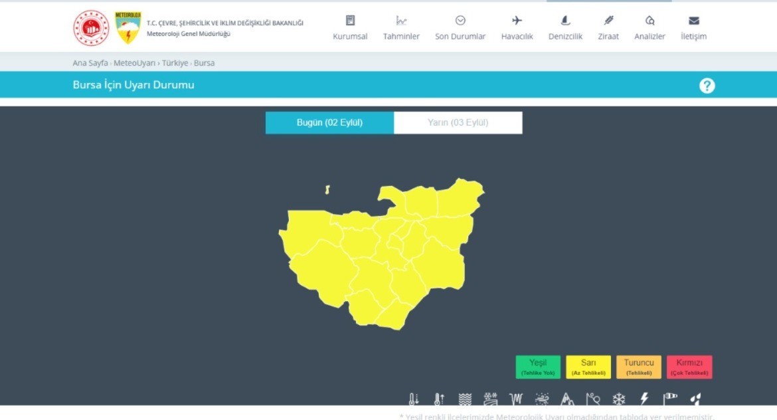Click the question mark help icon

707,86
